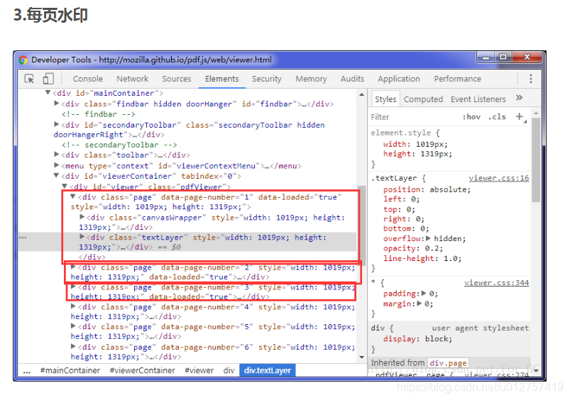Viewport: 570px width, 400px height.
Task: Open viewer.css:16 source link
Action: pos(499,178)
